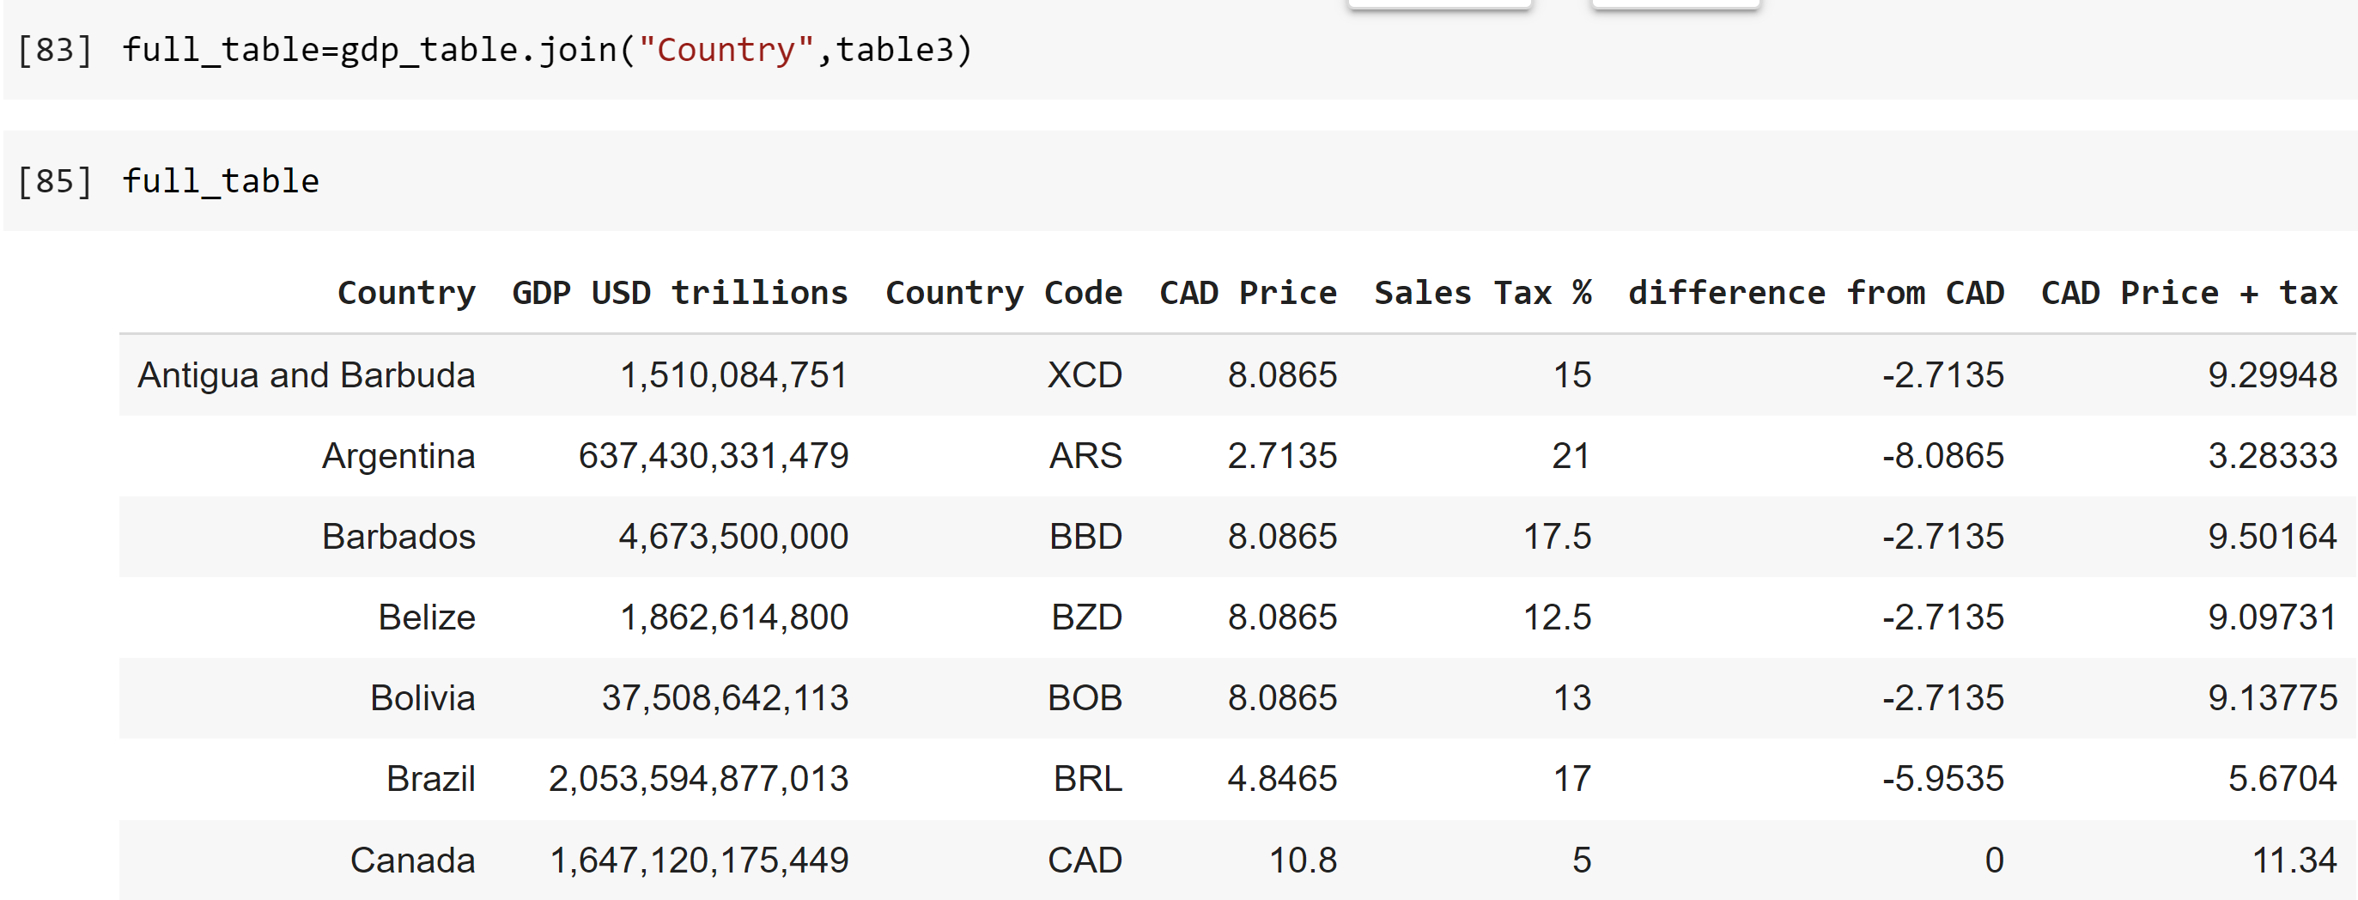The height and width of the screenshot is (900, 2358).
Task: Click Bolivia's sales tax value 13
Action: pos(1571,697)
